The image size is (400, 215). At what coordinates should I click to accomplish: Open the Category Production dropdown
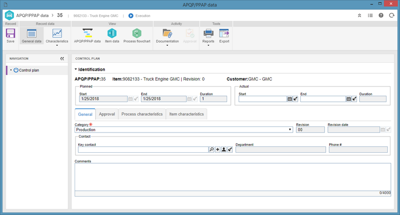pos(184,130)
